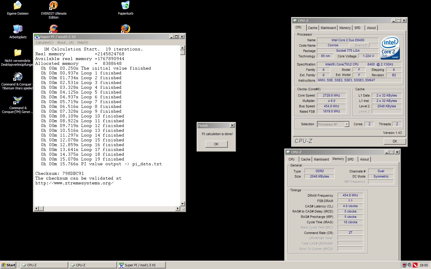Open the Calculate(C) menu in Super PI

[x=45, y=42]
